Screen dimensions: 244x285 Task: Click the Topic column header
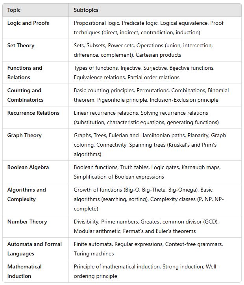(x=14, y=10)
